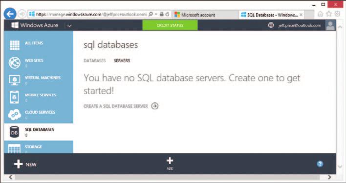Screen dimensions: 346x183
Task: Maximize the browser window
Action: [323, 4]
